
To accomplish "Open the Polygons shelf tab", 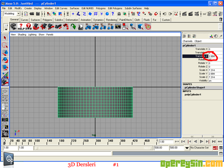I will coord(47,20).
